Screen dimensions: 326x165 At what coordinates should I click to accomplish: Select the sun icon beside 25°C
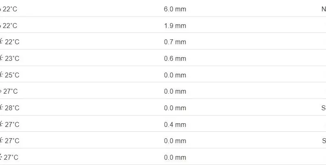(x=1, y=75)
